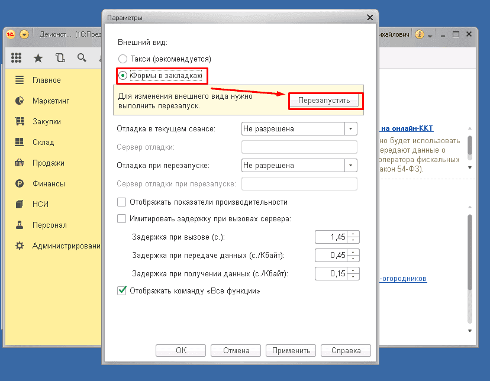Screen dimensions: 490x381
Task: Toggle Имитировать задержку при вызовах сервера
Action: pyautogui.click(x=122, y=219)
